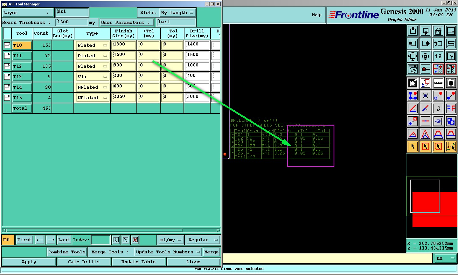
Task: Click the Last navigation button
Action: coord(64,240)
